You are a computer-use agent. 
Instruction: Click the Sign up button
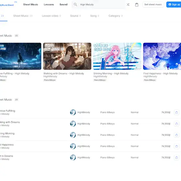coord(174,5)
